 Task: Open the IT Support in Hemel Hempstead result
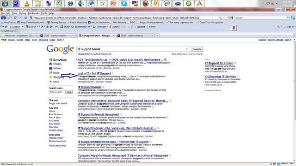(98, 114)
